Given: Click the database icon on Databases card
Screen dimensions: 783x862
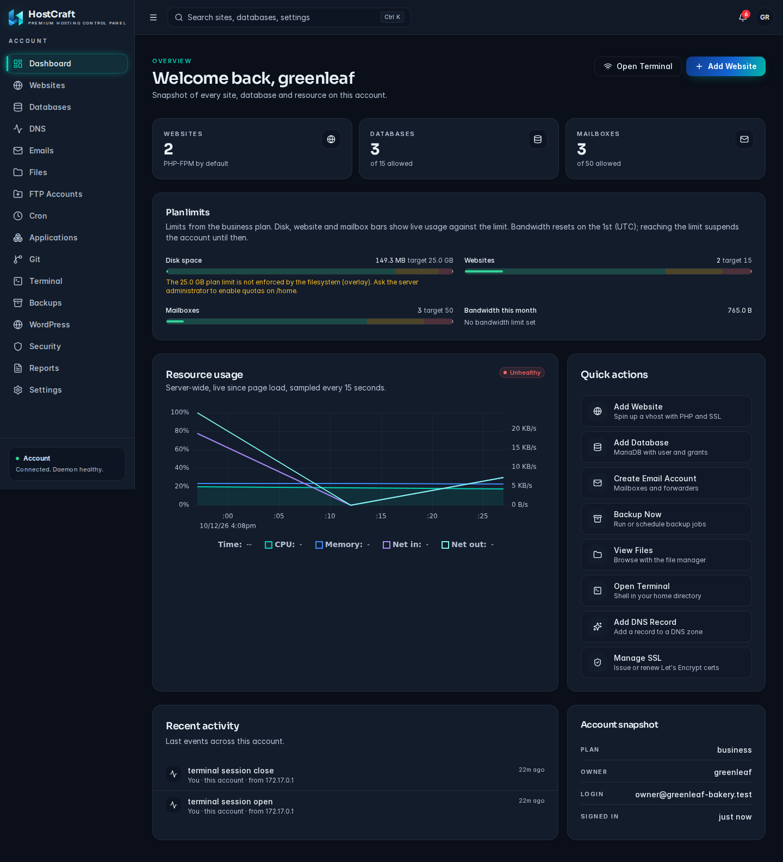Looking at the screenshot, I should (538, 139).
